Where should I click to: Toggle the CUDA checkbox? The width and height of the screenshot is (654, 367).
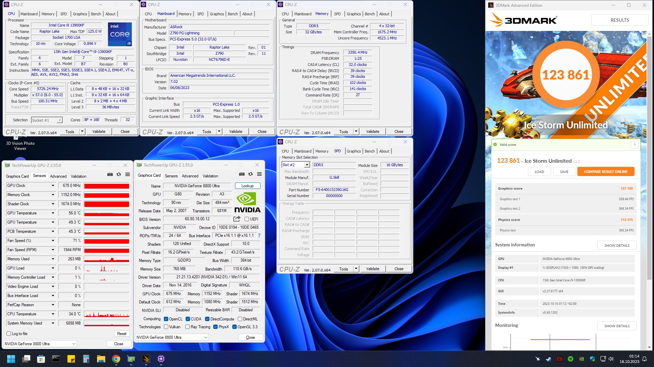[x=188, y=319]
